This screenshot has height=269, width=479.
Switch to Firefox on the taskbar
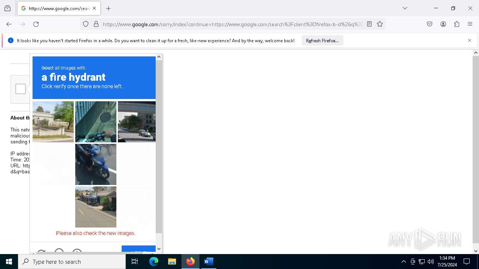190,262
